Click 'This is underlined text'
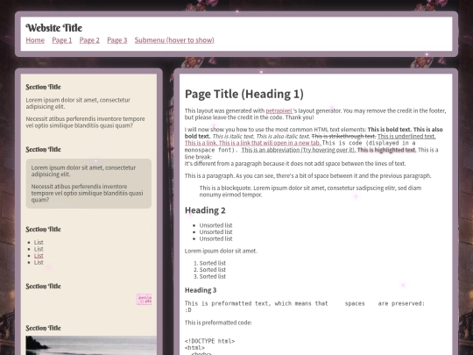 (x=406, y=137)
